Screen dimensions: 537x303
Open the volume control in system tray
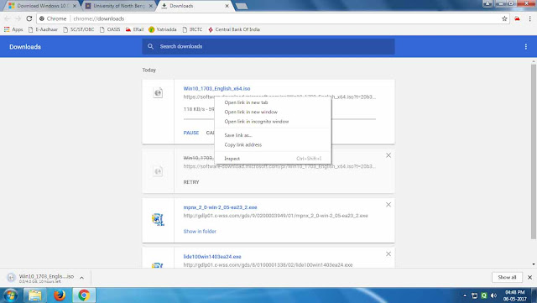point(493,295)
